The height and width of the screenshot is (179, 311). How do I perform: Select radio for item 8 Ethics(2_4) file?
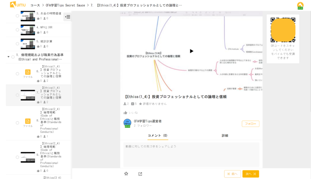[17, 123]
